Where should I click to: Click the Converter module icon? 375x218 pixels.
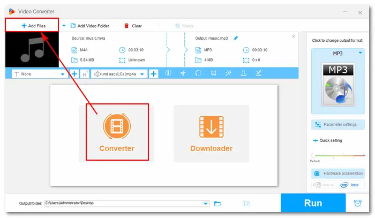[x=116, y=126]
